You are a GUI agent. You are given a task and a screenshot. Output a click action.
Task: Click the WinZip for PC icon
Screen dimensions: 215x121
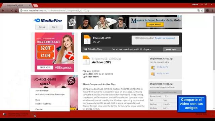tap(153, 68)
